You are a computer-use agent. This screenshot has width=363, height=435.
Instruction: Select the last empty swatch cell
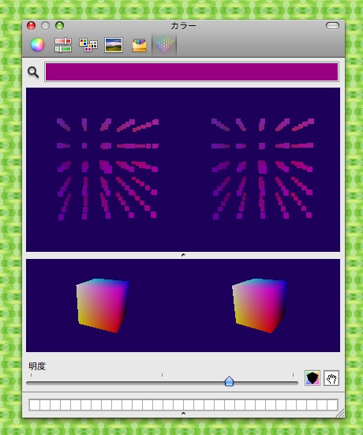332,405
